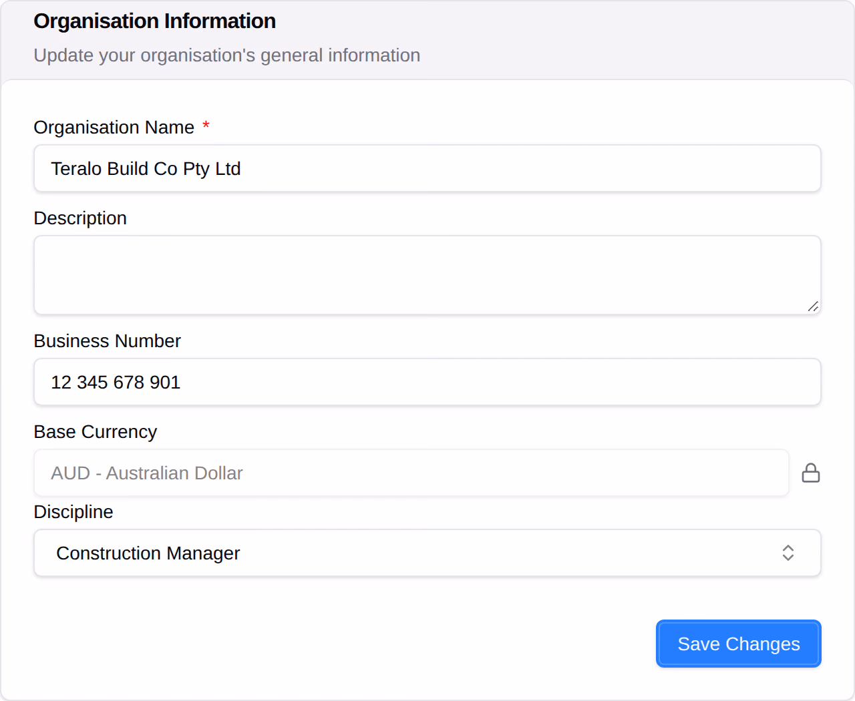Click the 'Construction Manager' selected value
This screenshot has width=855, height=701.
tap(148, 553)
